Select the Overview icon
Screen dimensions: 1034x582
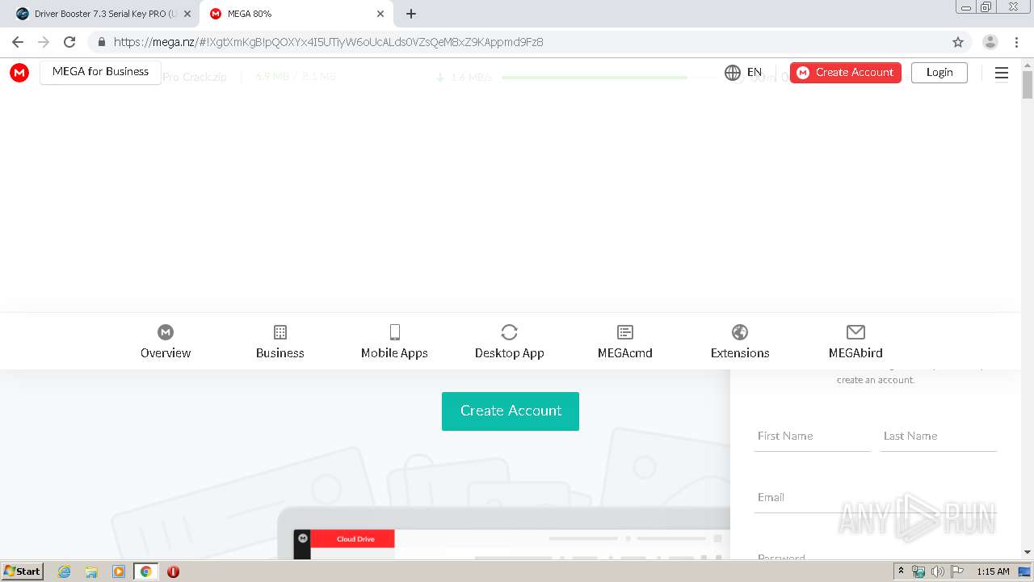click(166, 332)
